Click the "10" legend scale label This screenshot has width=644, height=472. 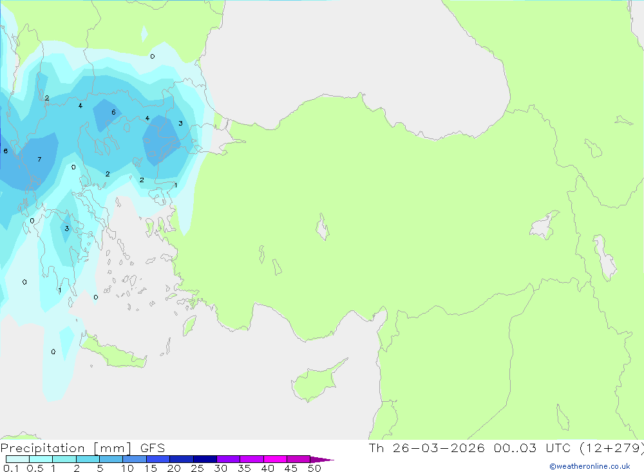128,468
